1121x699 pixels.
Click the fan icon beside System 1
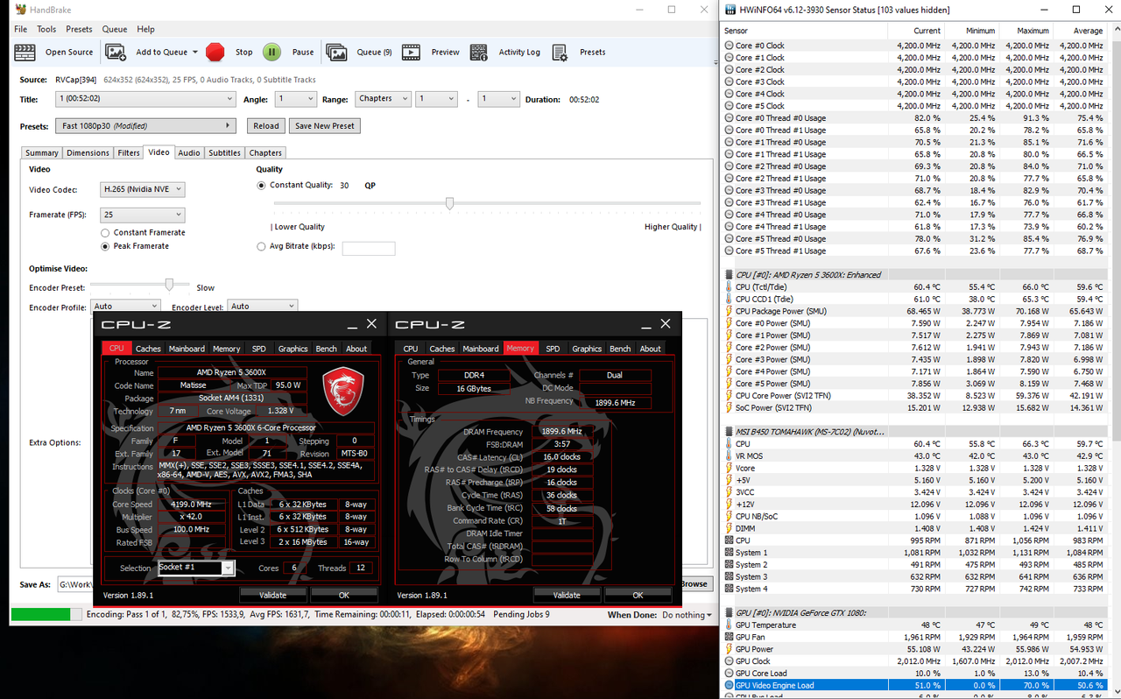click(x=730, y=553)
